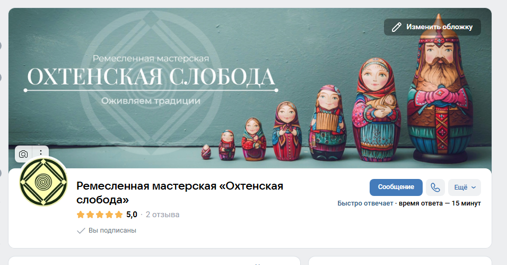Expand the Ещё dropdown menu
507x265 pixels.
coord(465,187)
